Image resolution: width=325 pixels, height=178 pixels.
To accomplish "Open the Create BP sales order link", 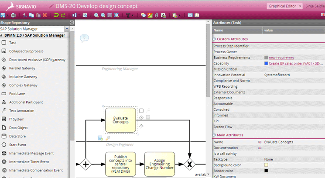I will pyautogui.click(x=296, y=63).
